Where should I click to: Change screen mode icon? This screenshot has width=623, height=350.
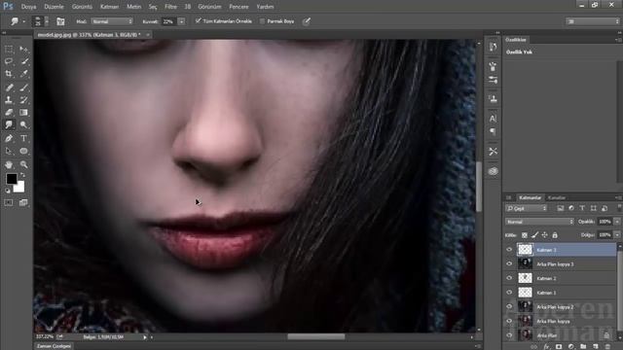[x=23, y=203]
